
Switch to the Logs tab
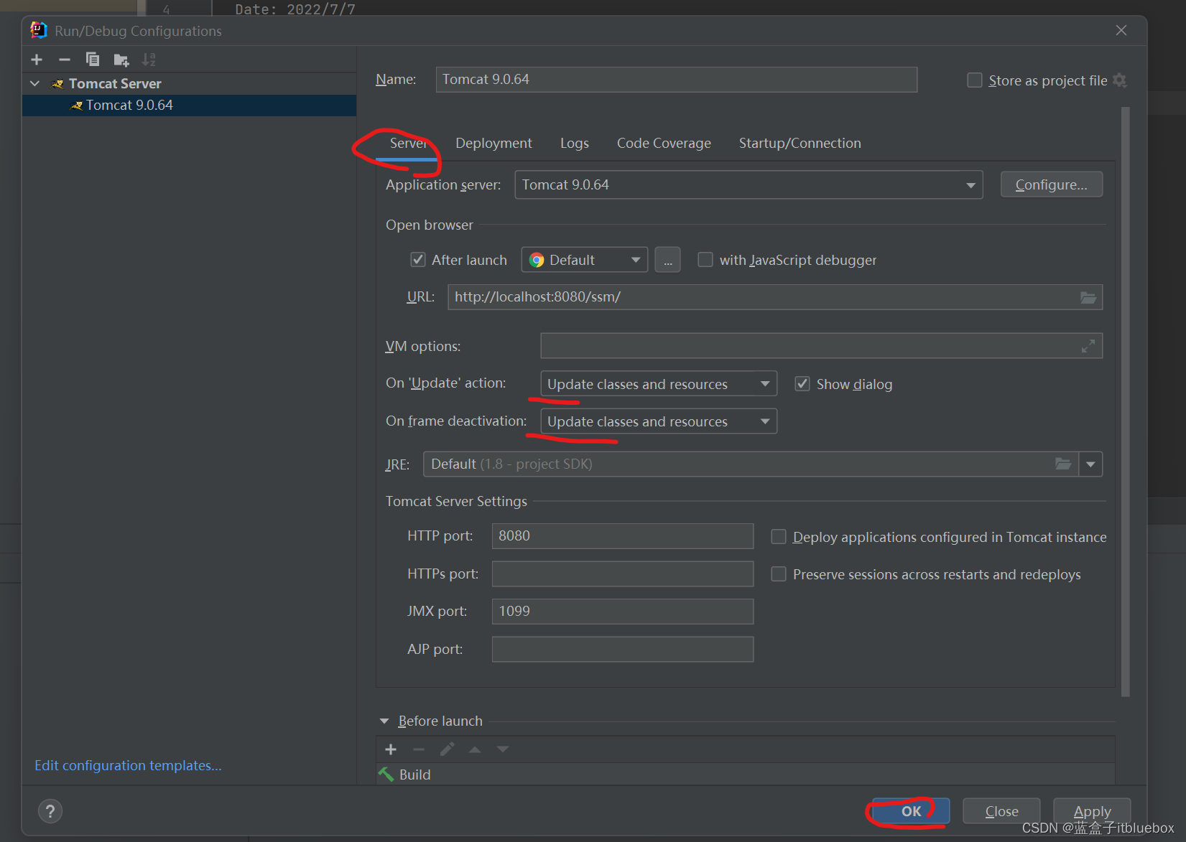tap(575, 143)
